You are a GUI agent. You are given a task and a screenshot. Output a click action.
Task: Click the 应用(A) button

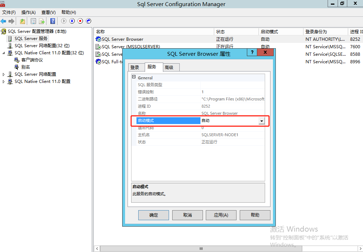[x=221, y=215]
